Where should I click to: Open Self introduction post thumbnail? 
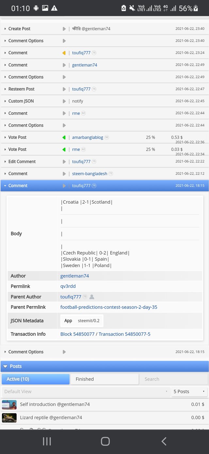click(9, 405)
